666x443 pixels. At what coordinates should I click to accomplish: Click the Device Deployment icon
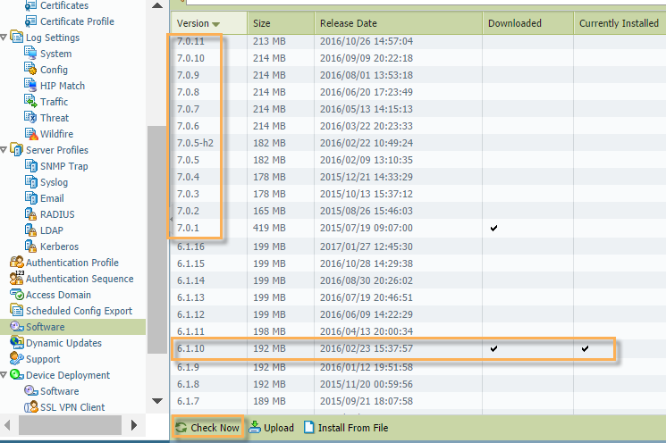point(17,375)
